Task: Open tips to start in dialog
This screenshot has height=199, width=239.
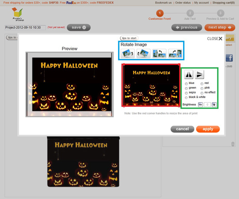Action: click(129, 38)
